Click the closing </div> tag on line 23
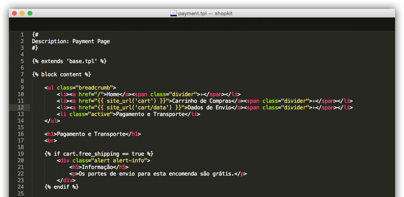Screen dimensions: 404x197 point(66,180)
